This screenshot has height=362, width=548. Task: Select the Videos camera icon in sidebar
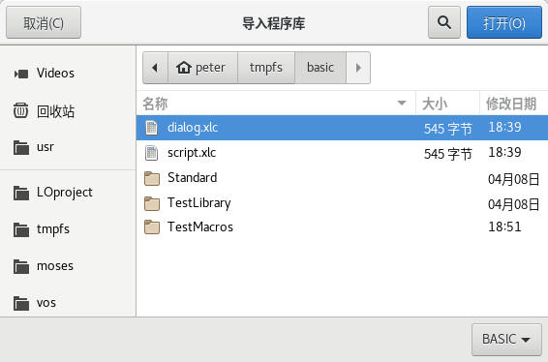[21, 74]
